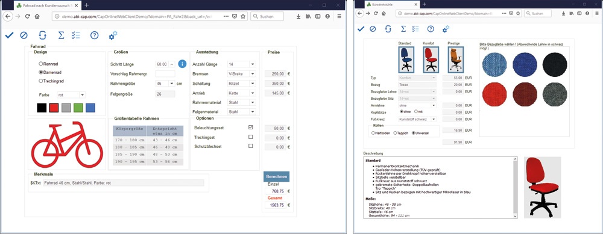Viewport: 603px width, 234px height.
Task: Select the Standard chair thumbnail
Action: click(x=406, y=60)
